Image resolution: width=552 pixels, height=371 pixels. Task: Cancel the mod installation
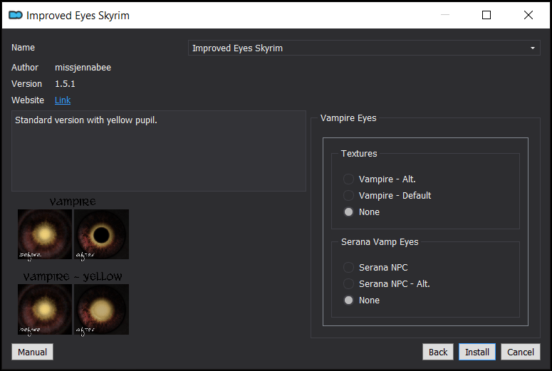(521, 352)
